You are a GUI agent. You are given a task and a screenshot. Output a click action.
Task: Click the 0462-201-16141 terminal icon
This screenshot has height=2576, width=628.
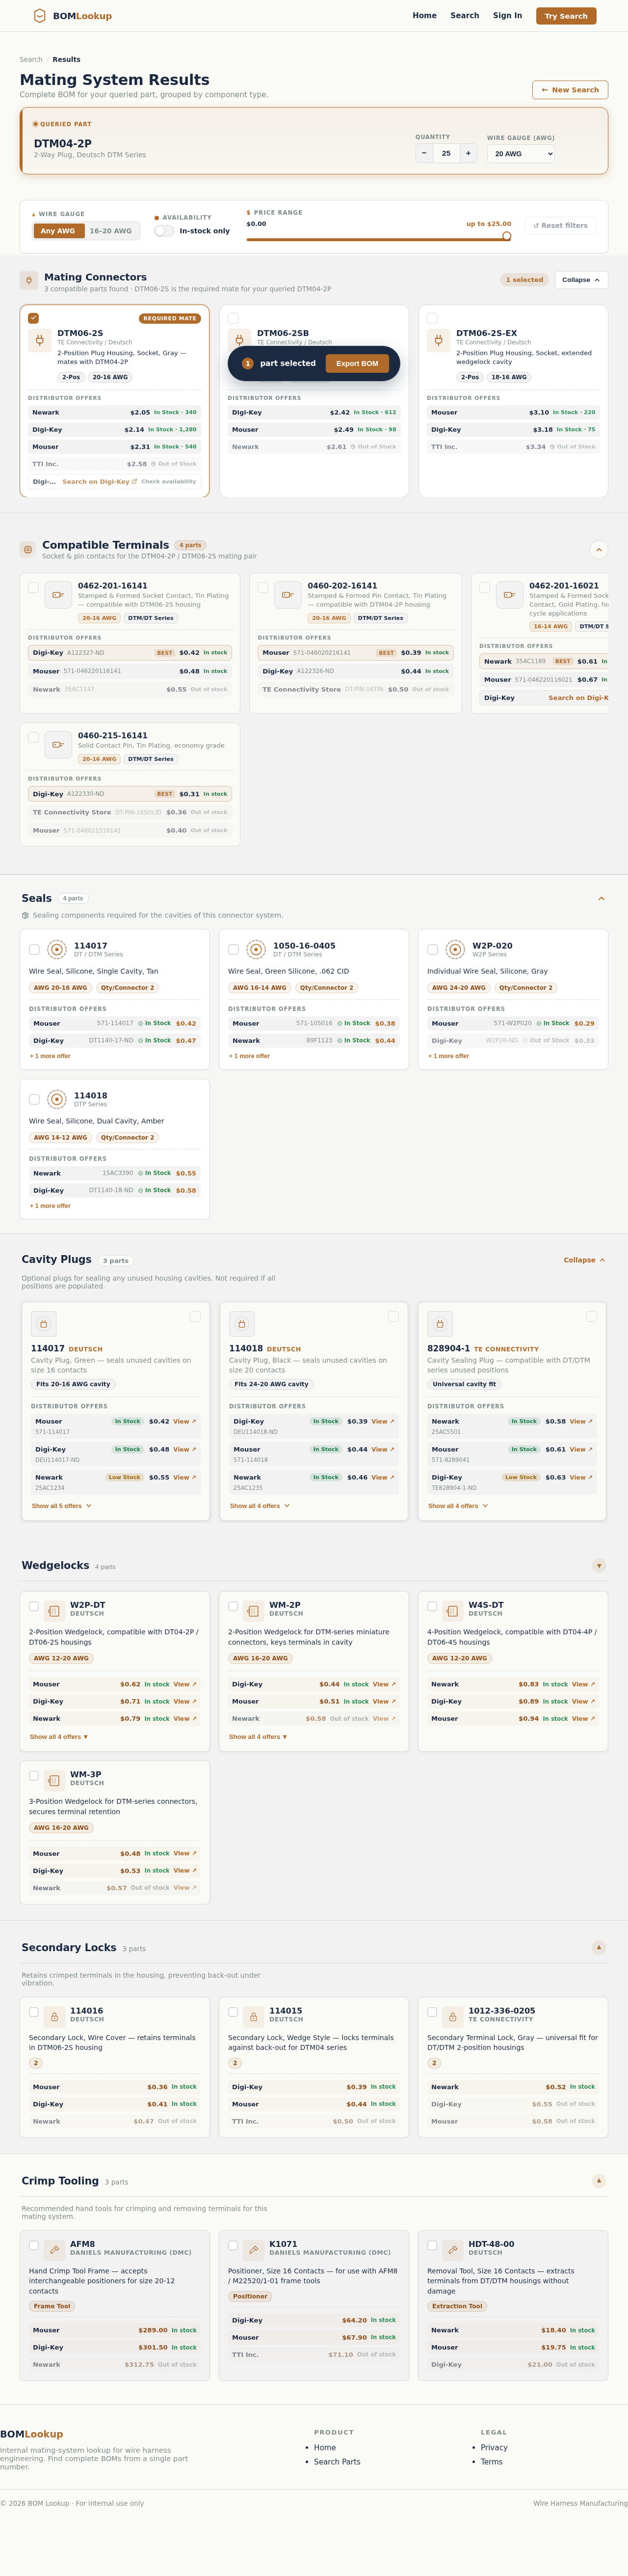tap(58, 594)
